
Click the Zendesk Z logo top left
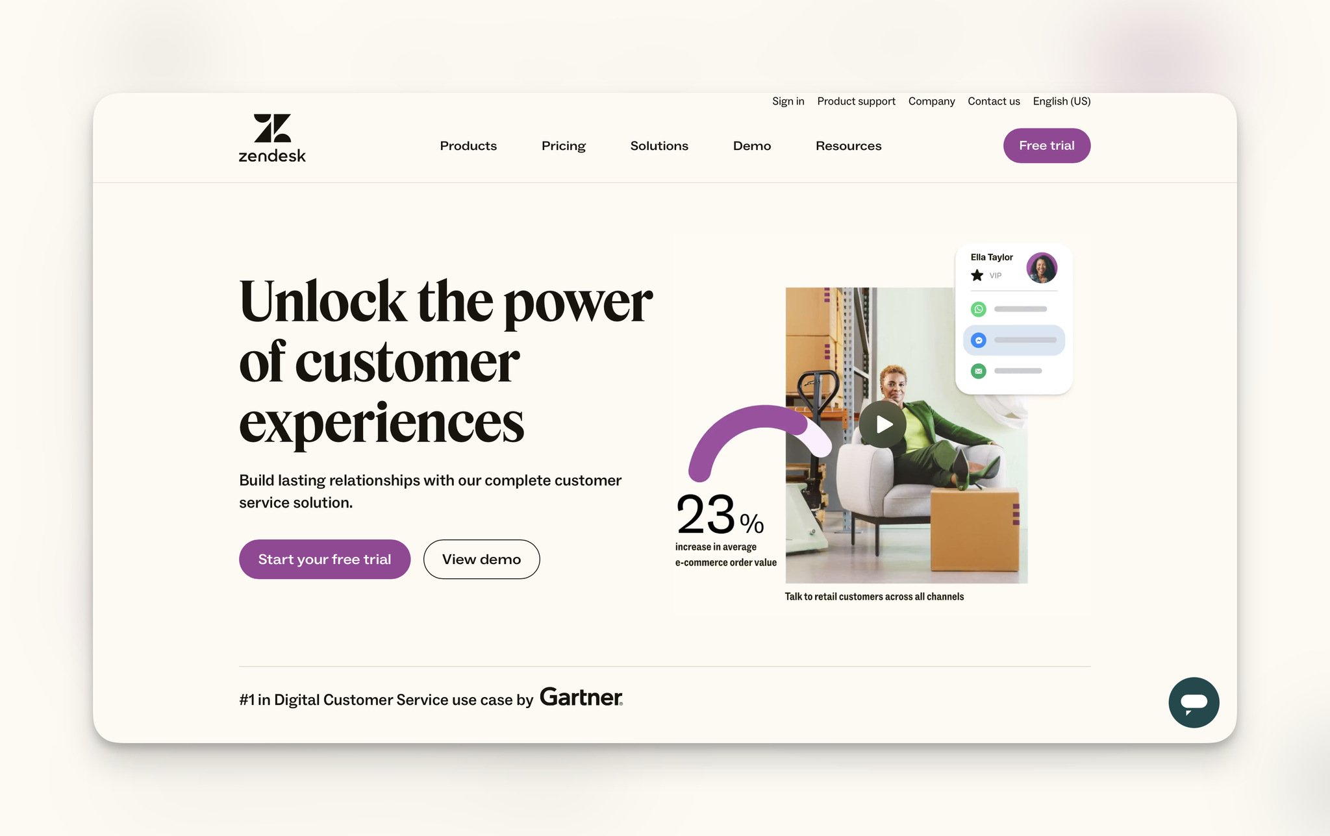click(273, 128)
